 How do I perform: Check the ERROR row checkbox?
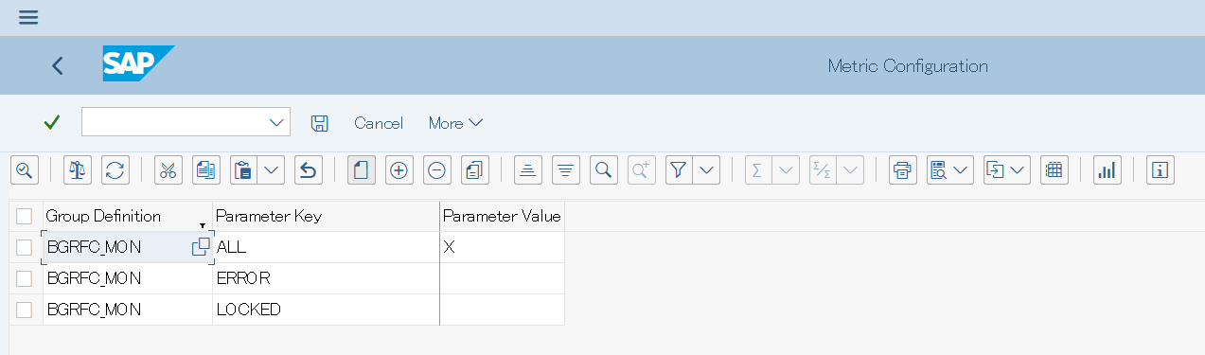pyautogui.click(x=25, y=278)
